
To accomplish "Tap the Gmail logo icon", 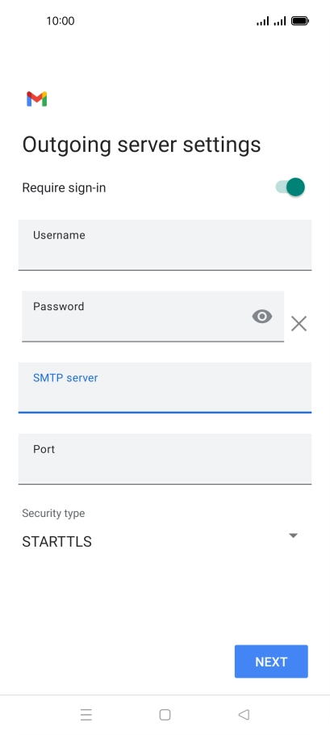I will (36, 99).
